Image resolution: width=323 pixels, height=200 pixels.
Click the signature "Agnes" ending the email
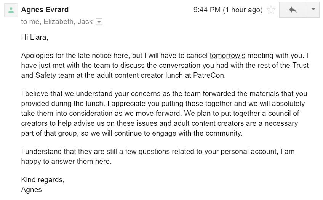(x=32, y=190)
